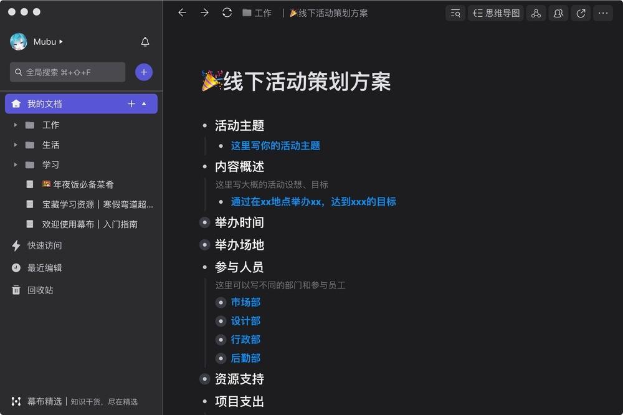Select the 生活 folder
Viewport: 623px width, 415px height.
click(x=50, y=145)
